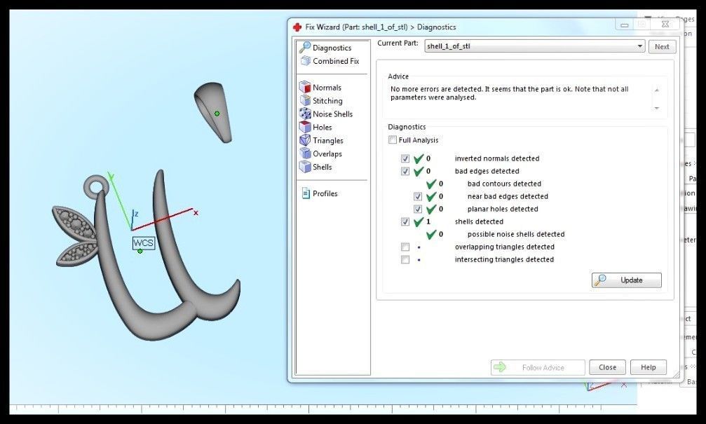This screenshot has height=424, width=706.
Task: Select the Holes fix icon
Action: click(x=305, y=127)
